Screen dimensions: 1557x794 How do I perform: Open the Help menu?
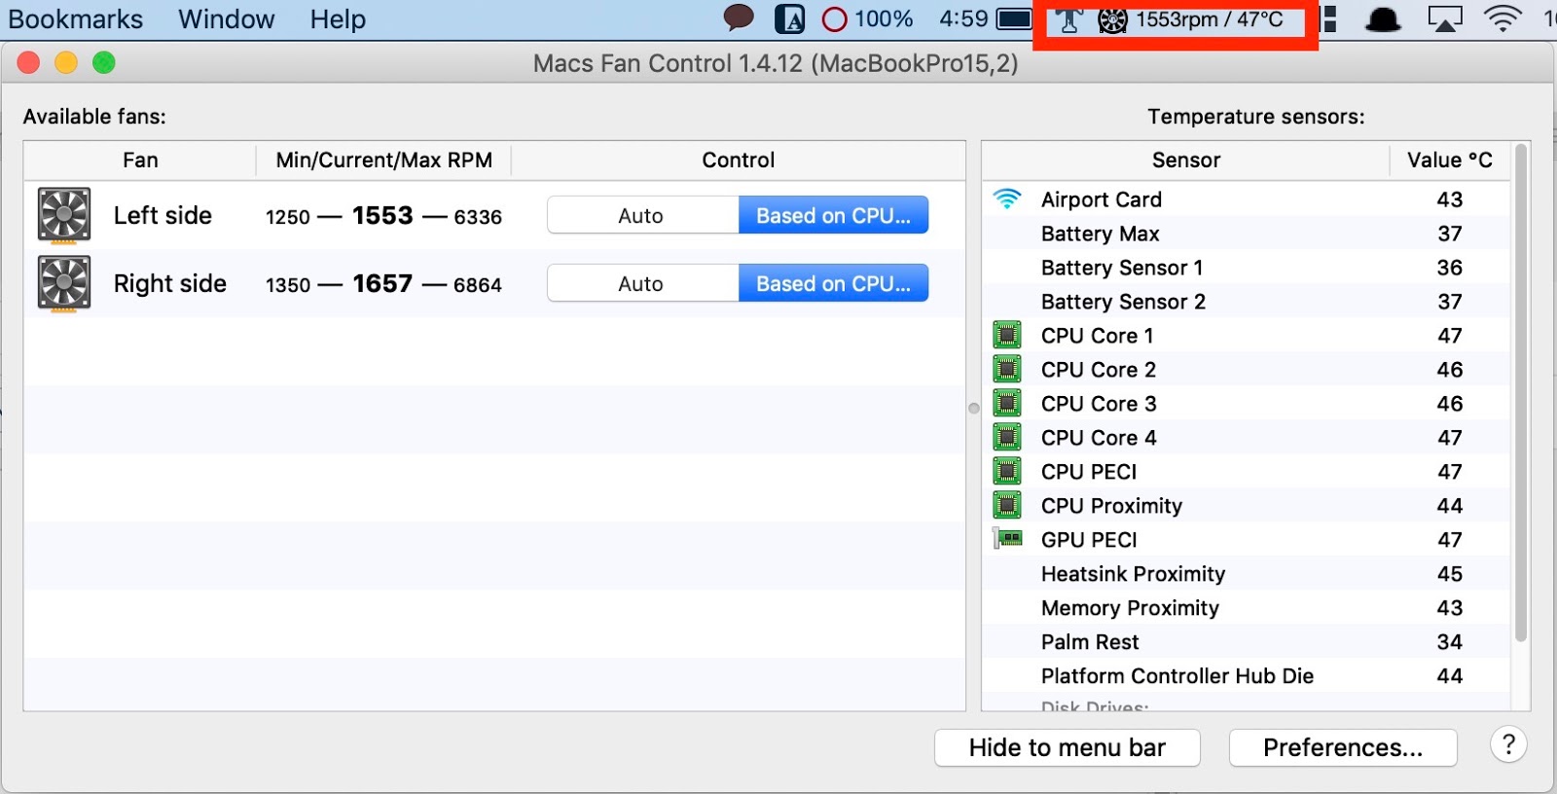pyautogui.click(x=338, y=19)
